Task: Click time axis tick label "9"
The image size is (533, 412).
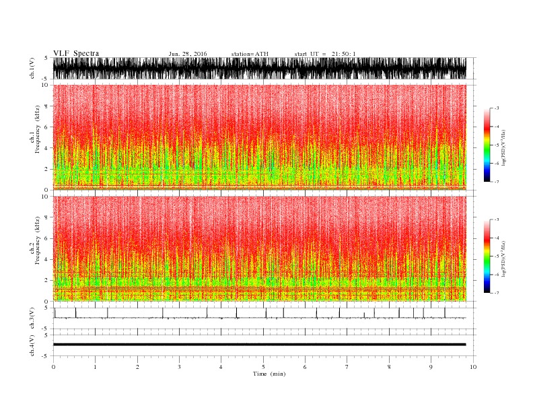Action: click(431, 367)
